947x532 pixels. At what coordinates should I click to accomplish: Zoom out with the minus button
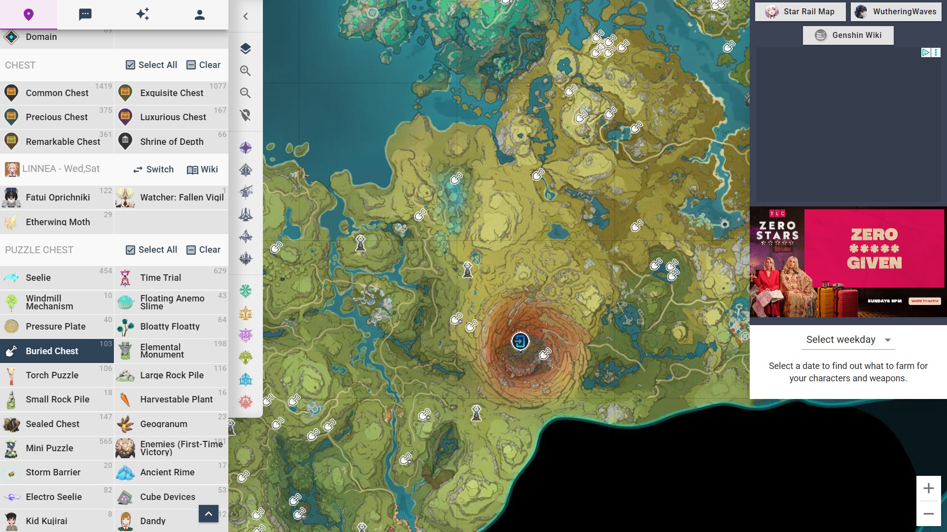point(929,514)
